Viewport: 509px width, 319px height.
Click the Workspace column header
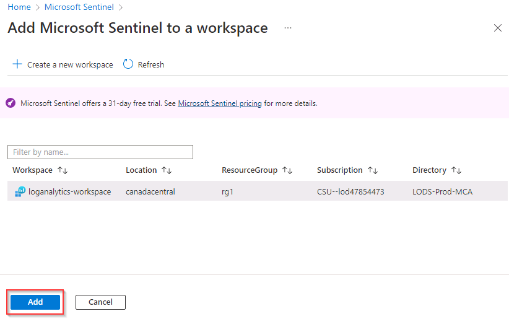(32, 170)
